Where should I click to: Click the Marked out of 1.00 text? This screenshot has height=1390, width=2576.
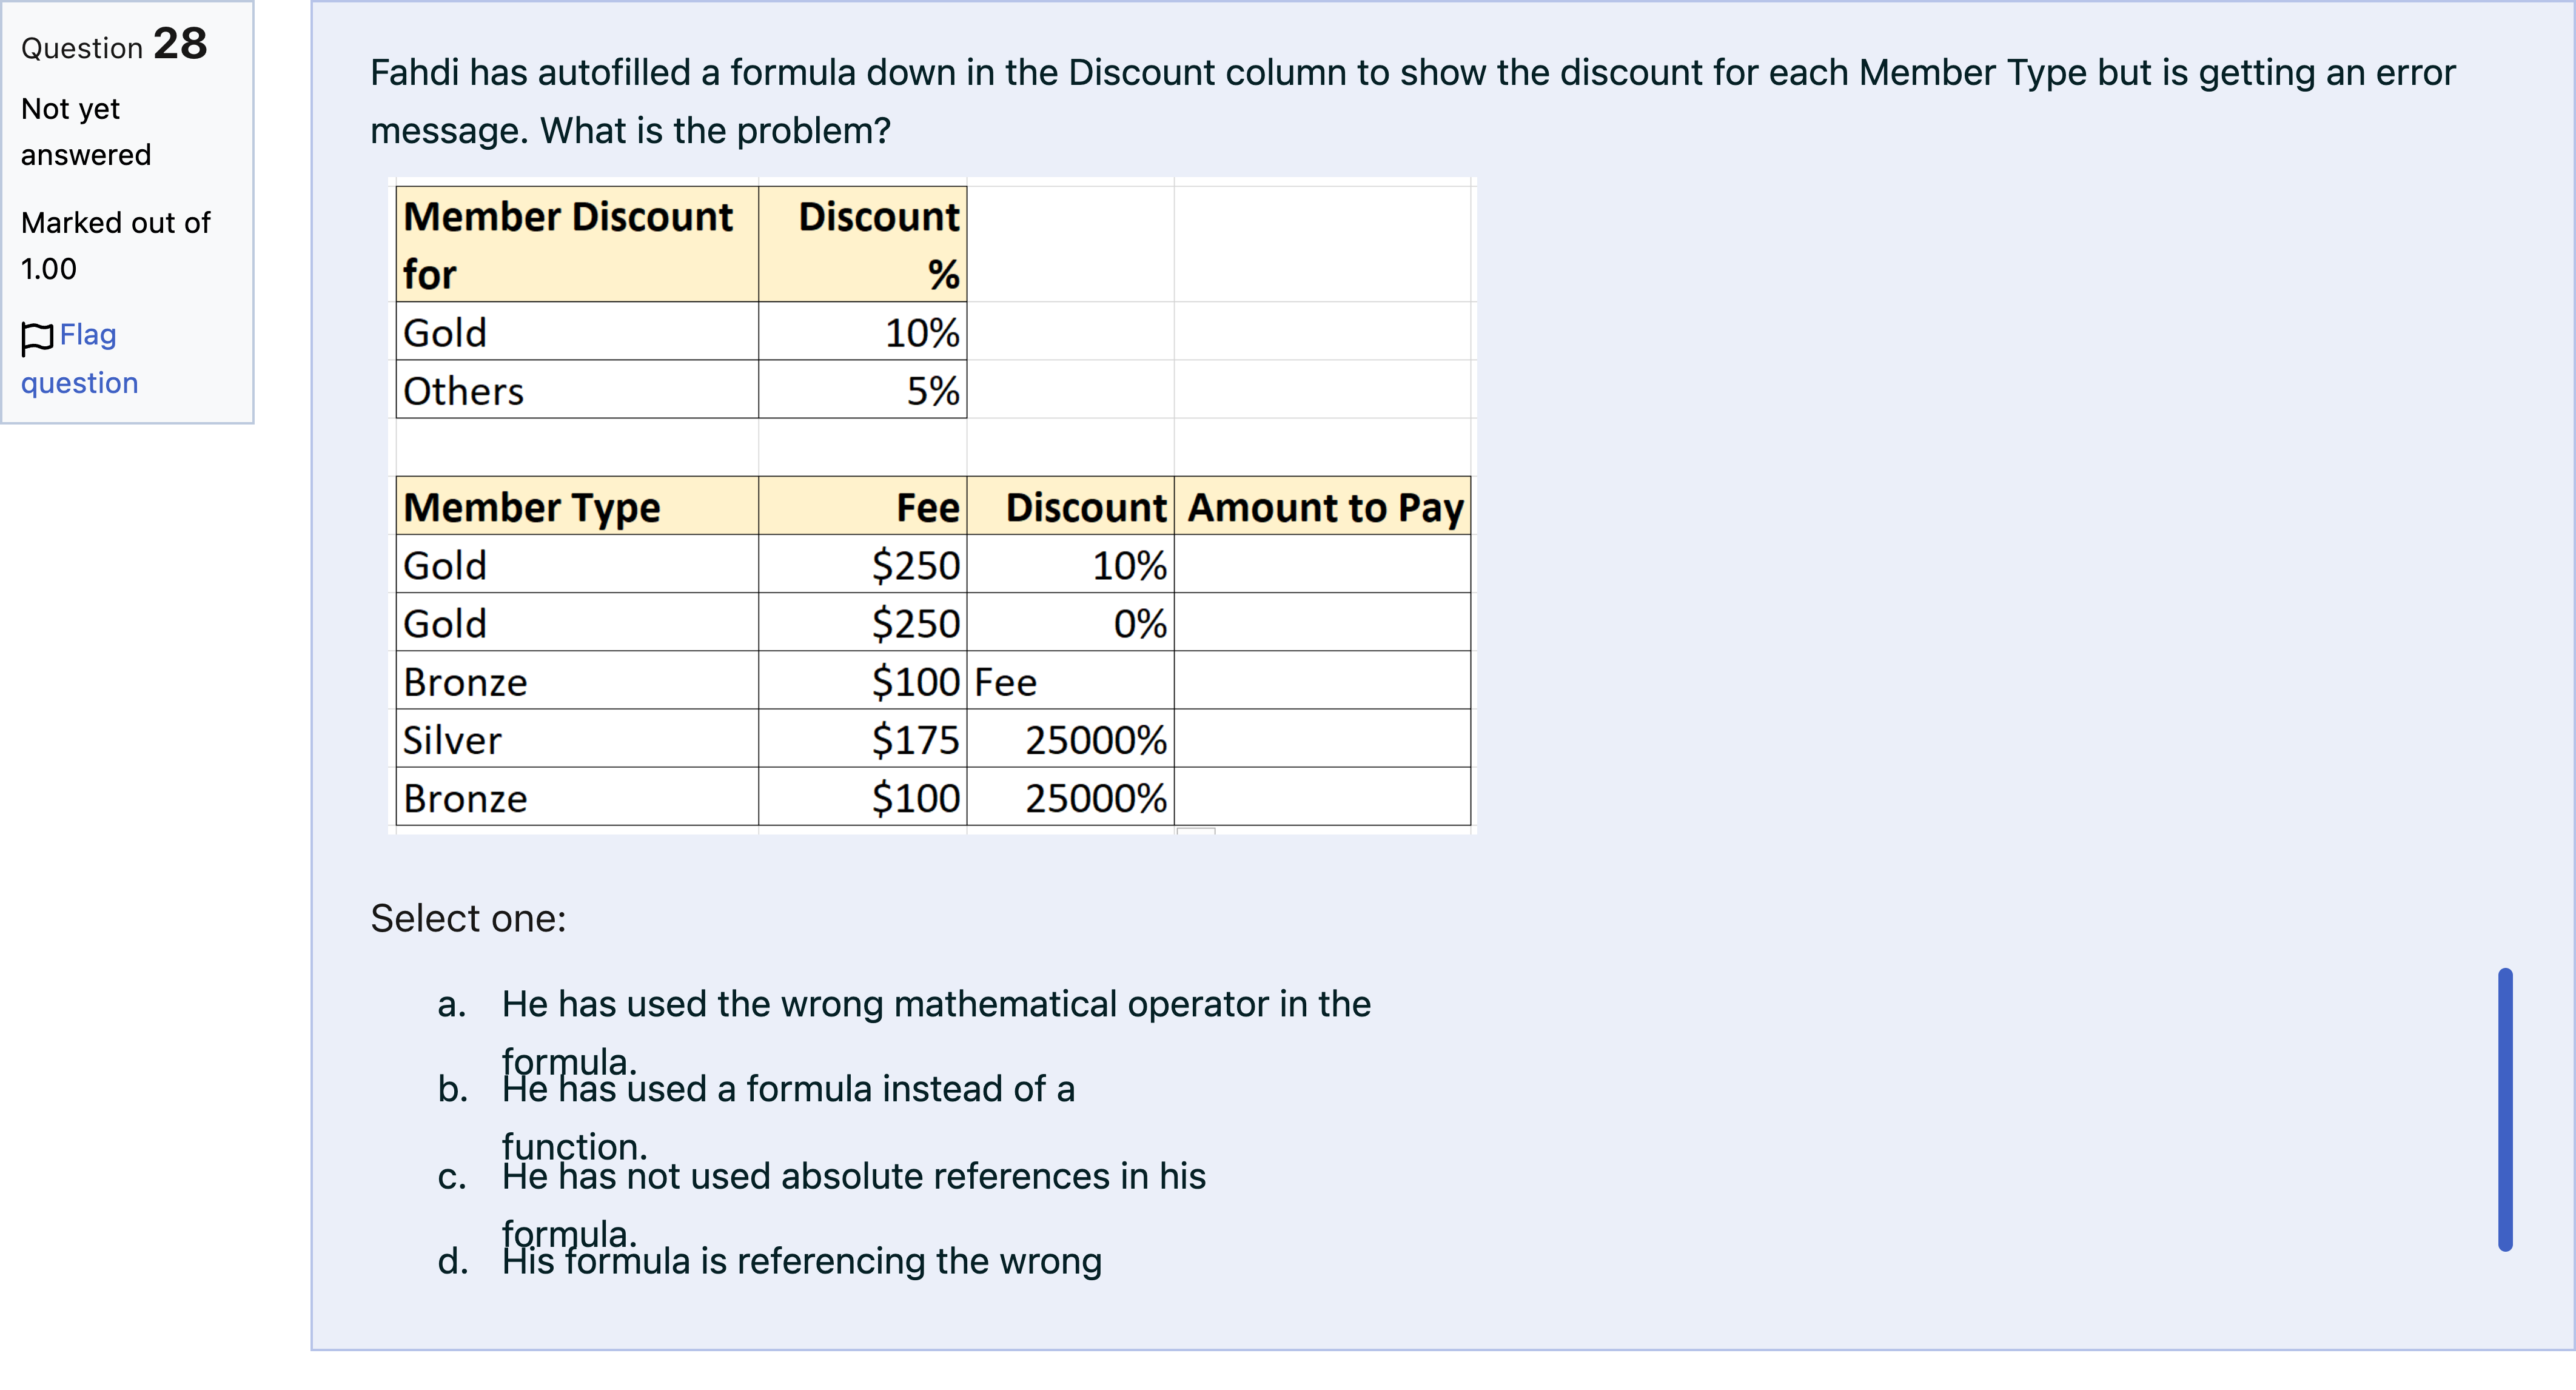[116, 245]
